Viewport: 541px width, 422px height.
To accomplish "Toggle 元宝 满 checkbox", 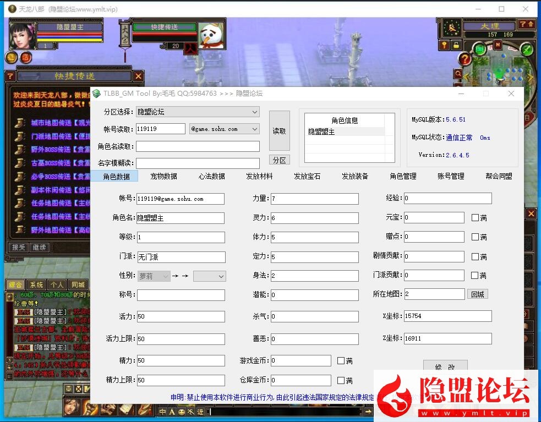I will (x=475, y=217).
